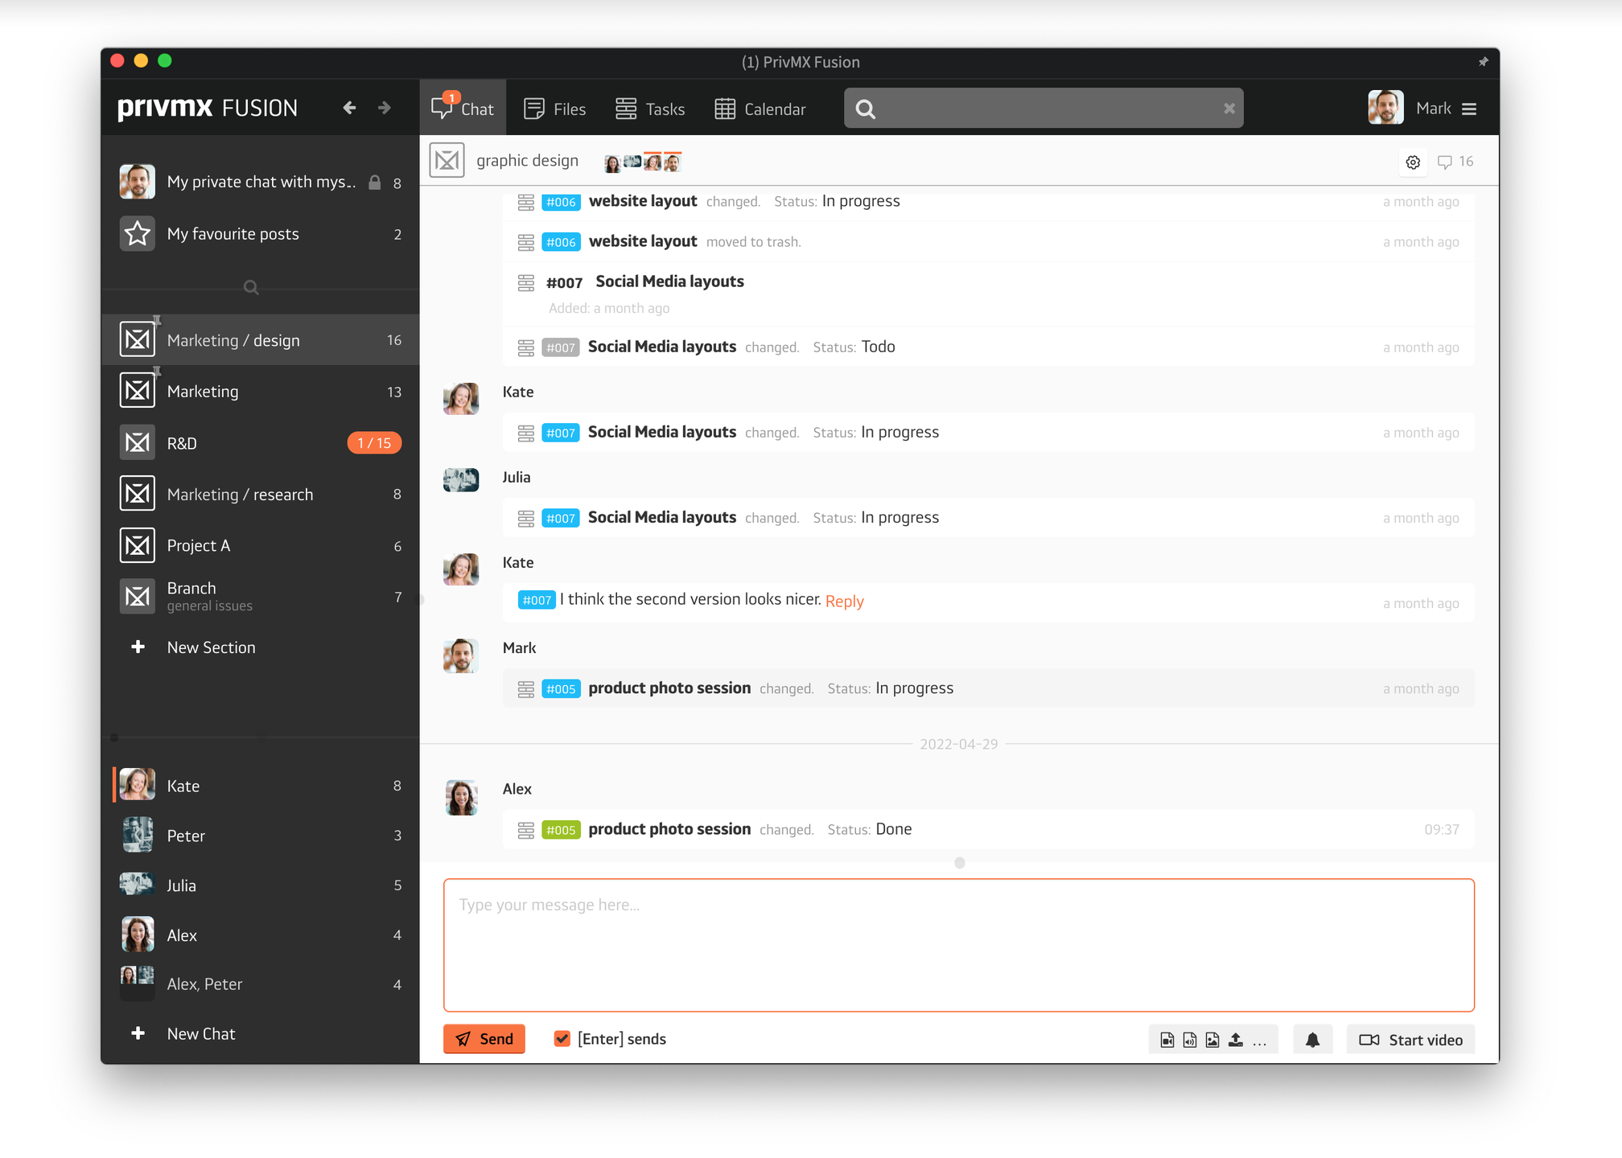Click the upload file icon
The image size is (1622, 1158).
click(1236, 1040)
